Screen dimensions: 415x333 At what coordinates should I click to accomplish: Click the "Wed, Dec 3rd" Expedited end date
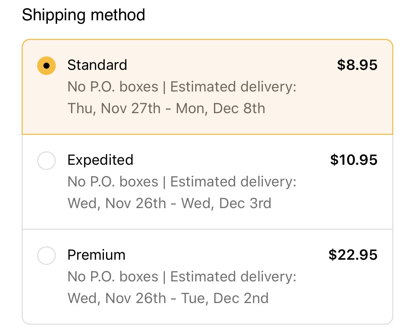[226, 204]
